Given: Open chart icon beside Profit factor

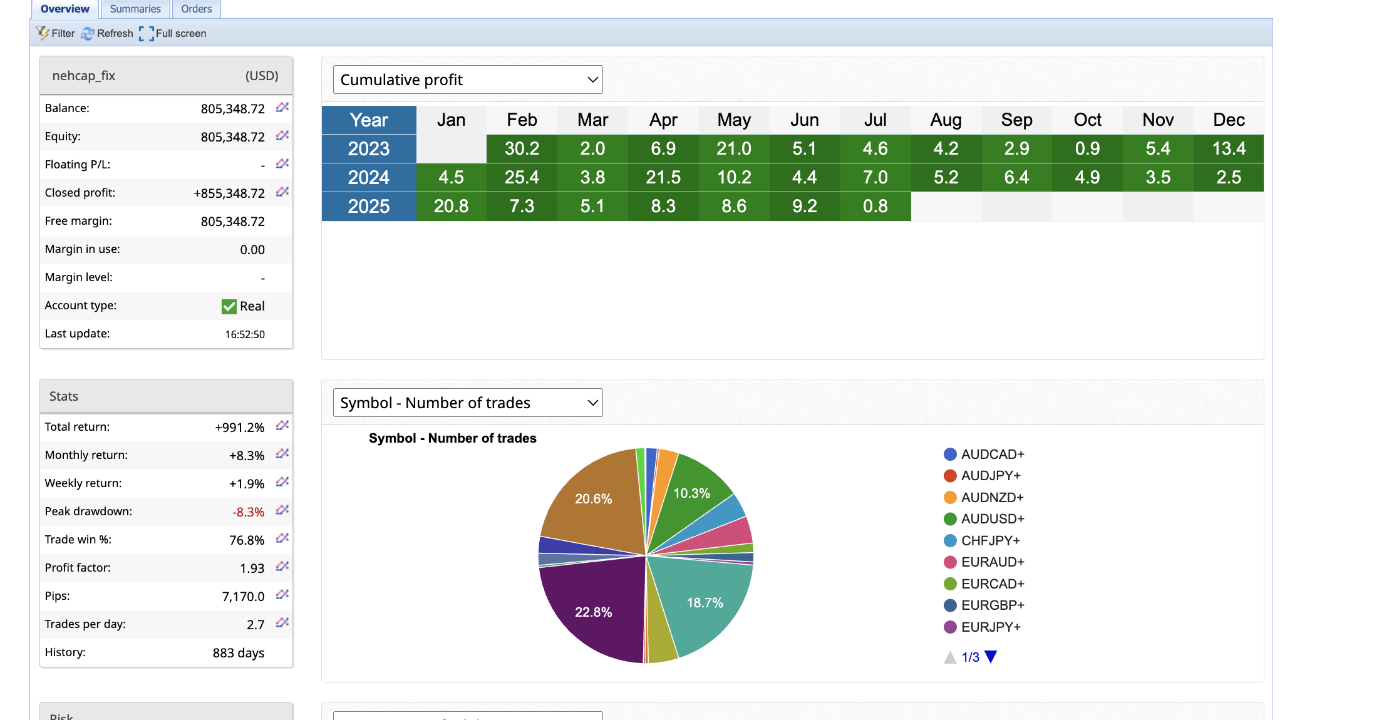Looking at the screenshot, I should pyautogui.click(x=282, y=567).
